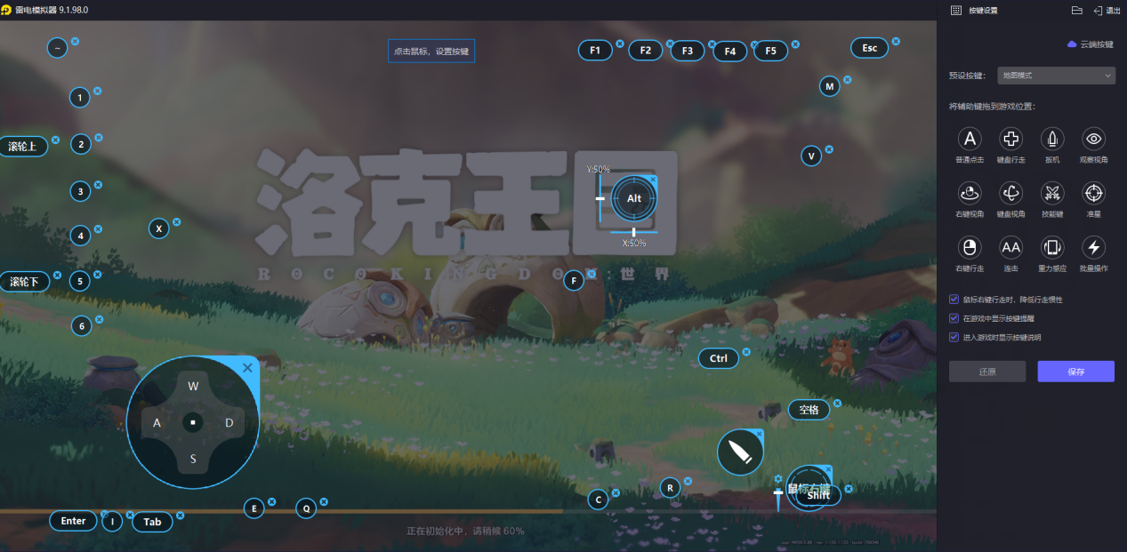
Task: Delete the Ctrl key mapping
Action: pyautogui.click(x=746, y=352)
